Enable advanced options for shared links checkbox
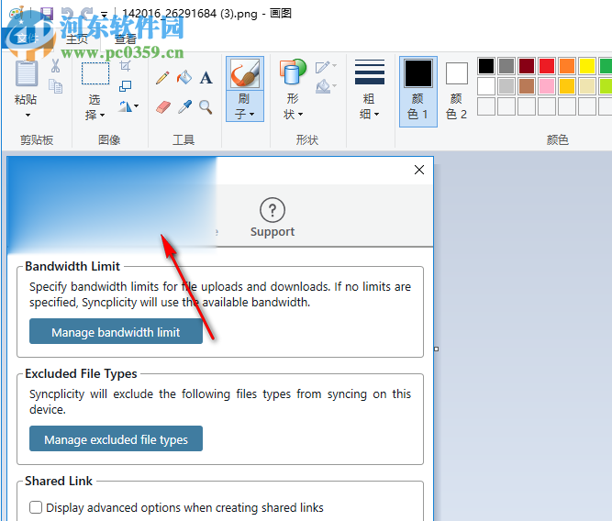Screen dimensions: 612x521 point(36,507)
